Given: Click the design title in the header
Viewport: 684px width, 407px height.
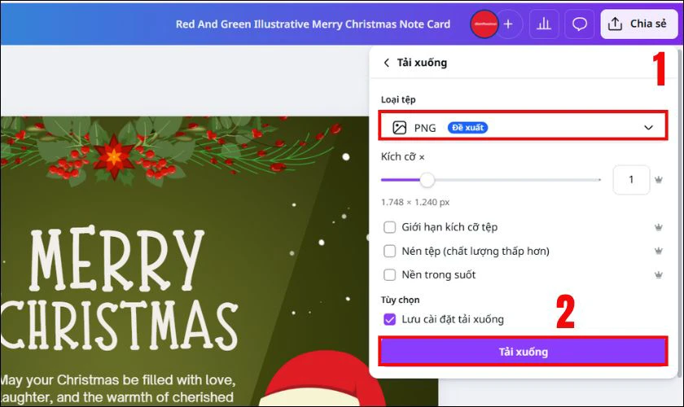Looking at the screenshot, I should click(313, 24).
